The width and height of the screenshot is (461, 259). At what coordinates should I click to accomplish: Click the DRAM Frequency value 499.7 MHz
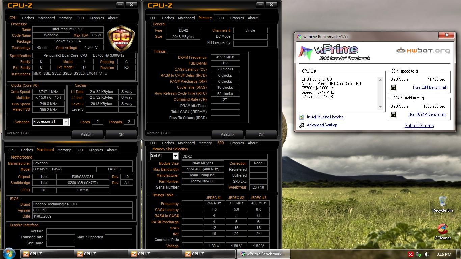pos(225,57)
